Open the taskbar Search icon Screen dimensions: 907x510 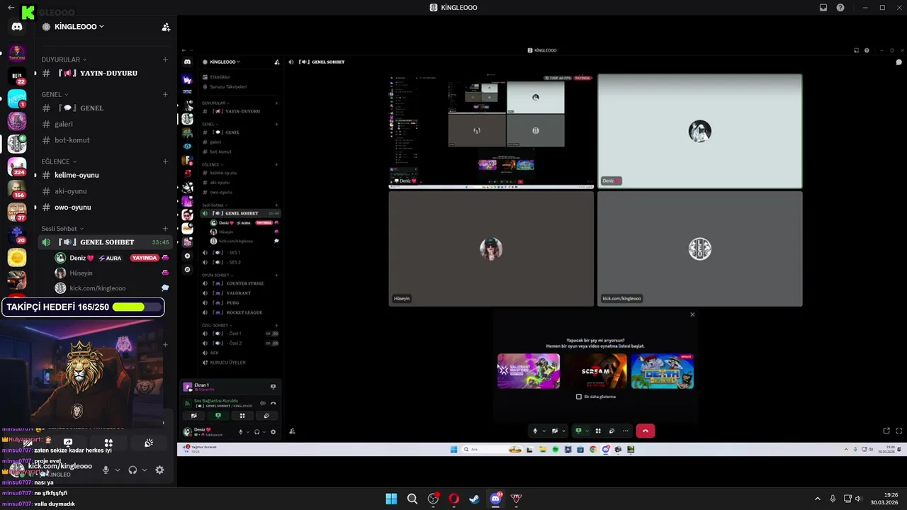[412, 499]
